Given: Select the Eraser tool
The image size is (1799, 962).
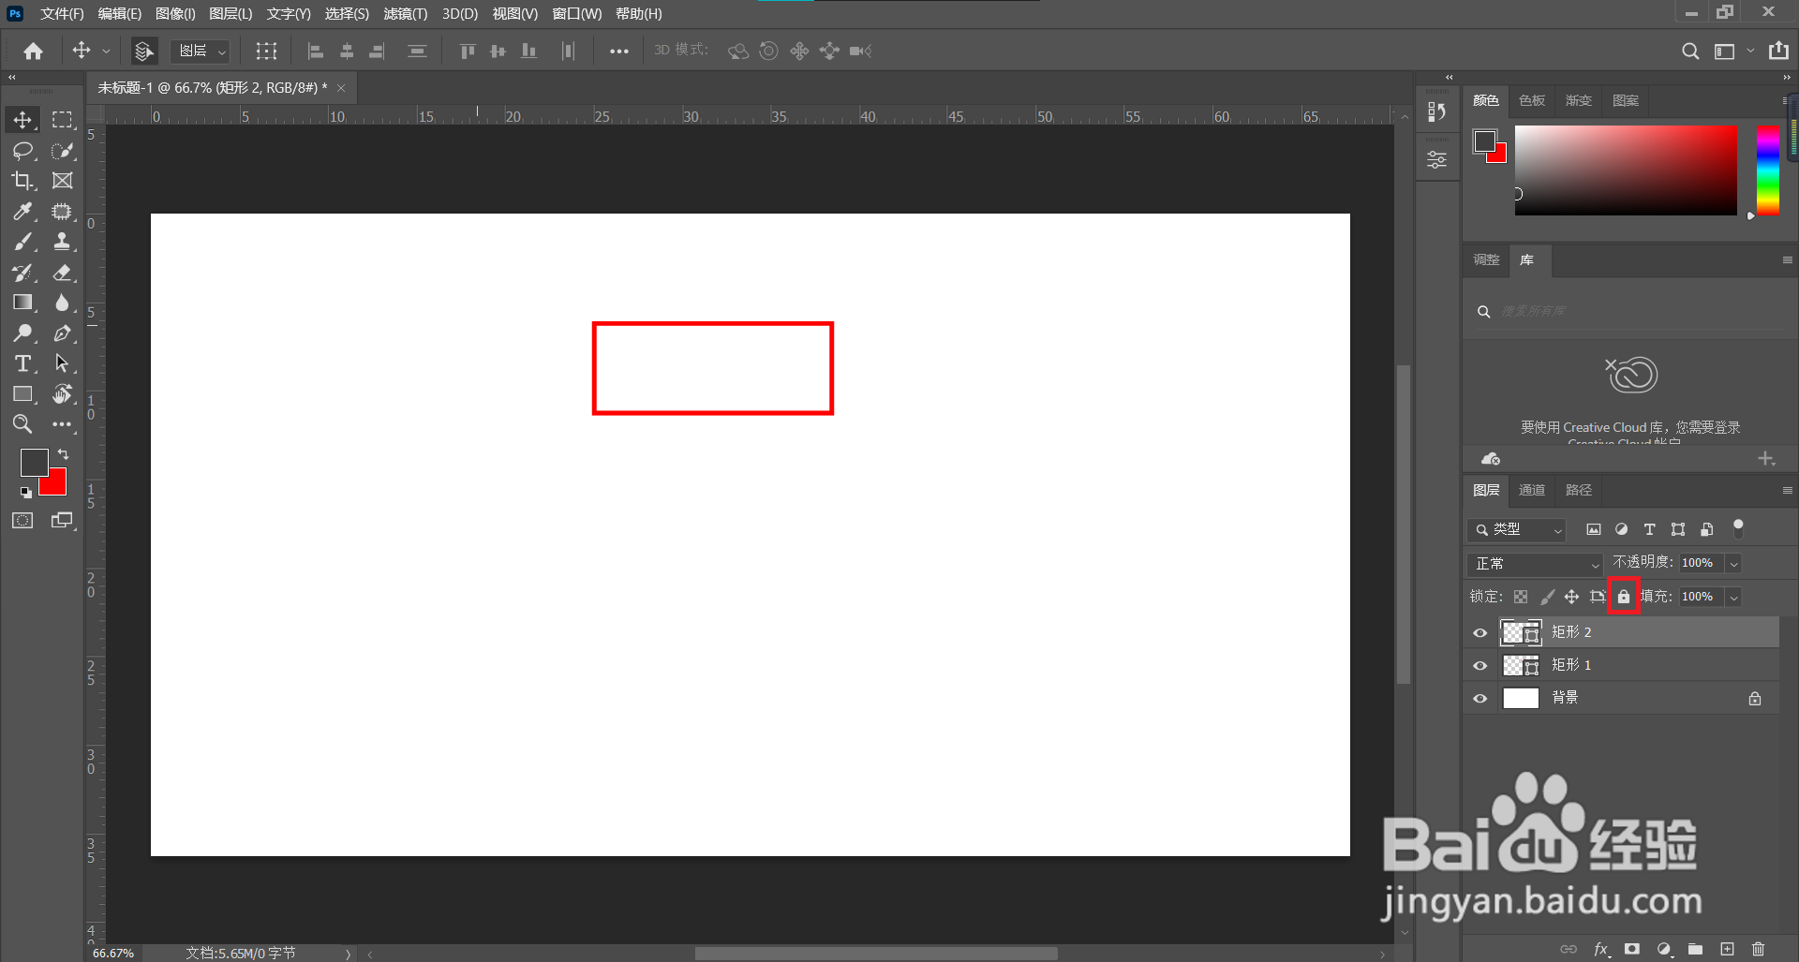Looking at the screenshot, I should coord(62,273).
